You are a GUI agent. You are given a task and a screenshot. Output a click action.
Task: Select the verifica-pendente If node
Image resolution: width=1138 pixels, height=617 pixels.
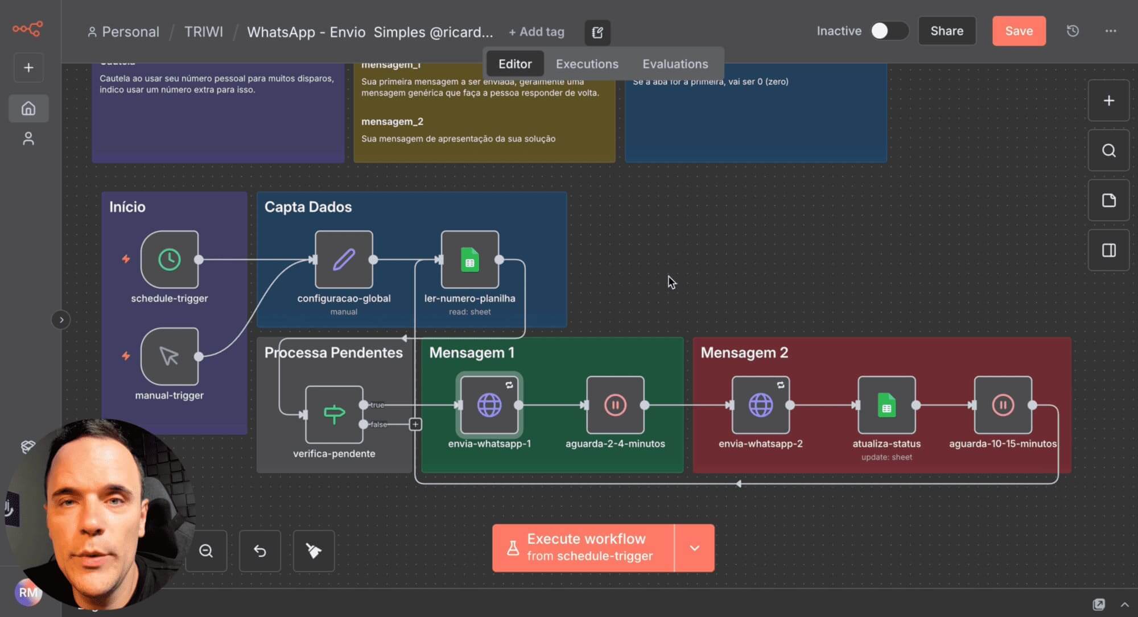[334, 415]
